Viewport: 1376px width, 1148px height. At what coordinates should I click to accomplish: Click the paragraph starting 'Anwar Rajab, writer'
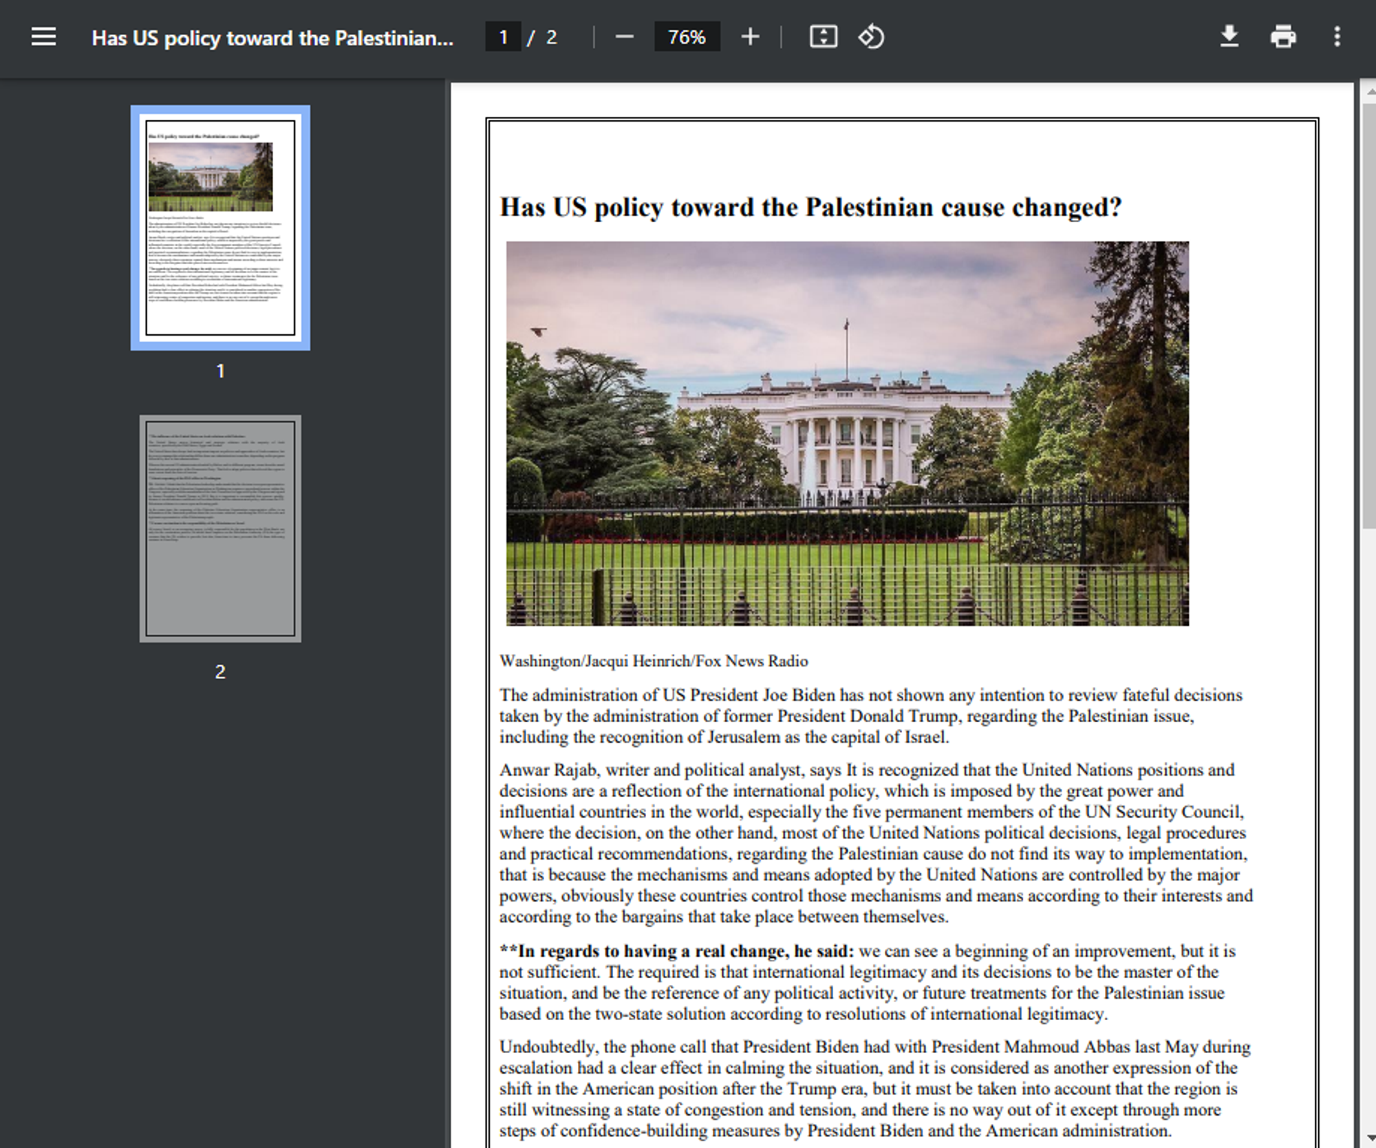[x=876, y=843]
